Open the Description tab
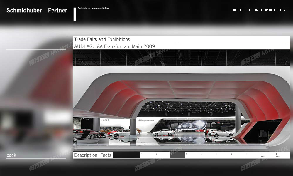This screenshot has height=176, width=293. pyautogui.click(x=86, y=155)
